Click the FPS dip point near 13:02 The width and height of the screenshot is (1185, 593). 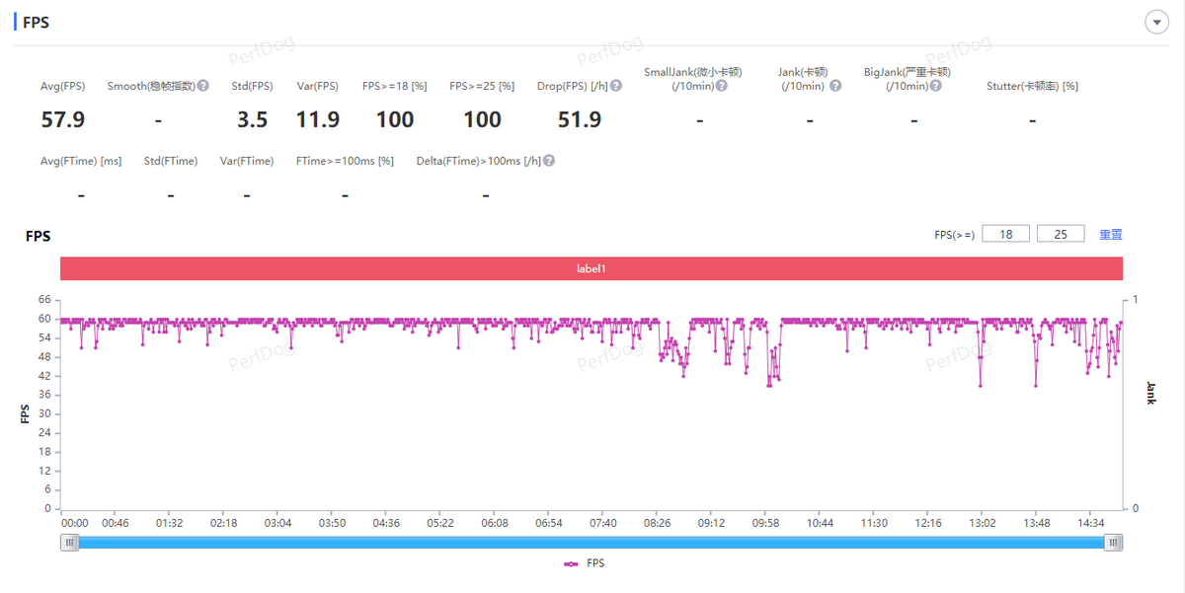pos(980,386)
